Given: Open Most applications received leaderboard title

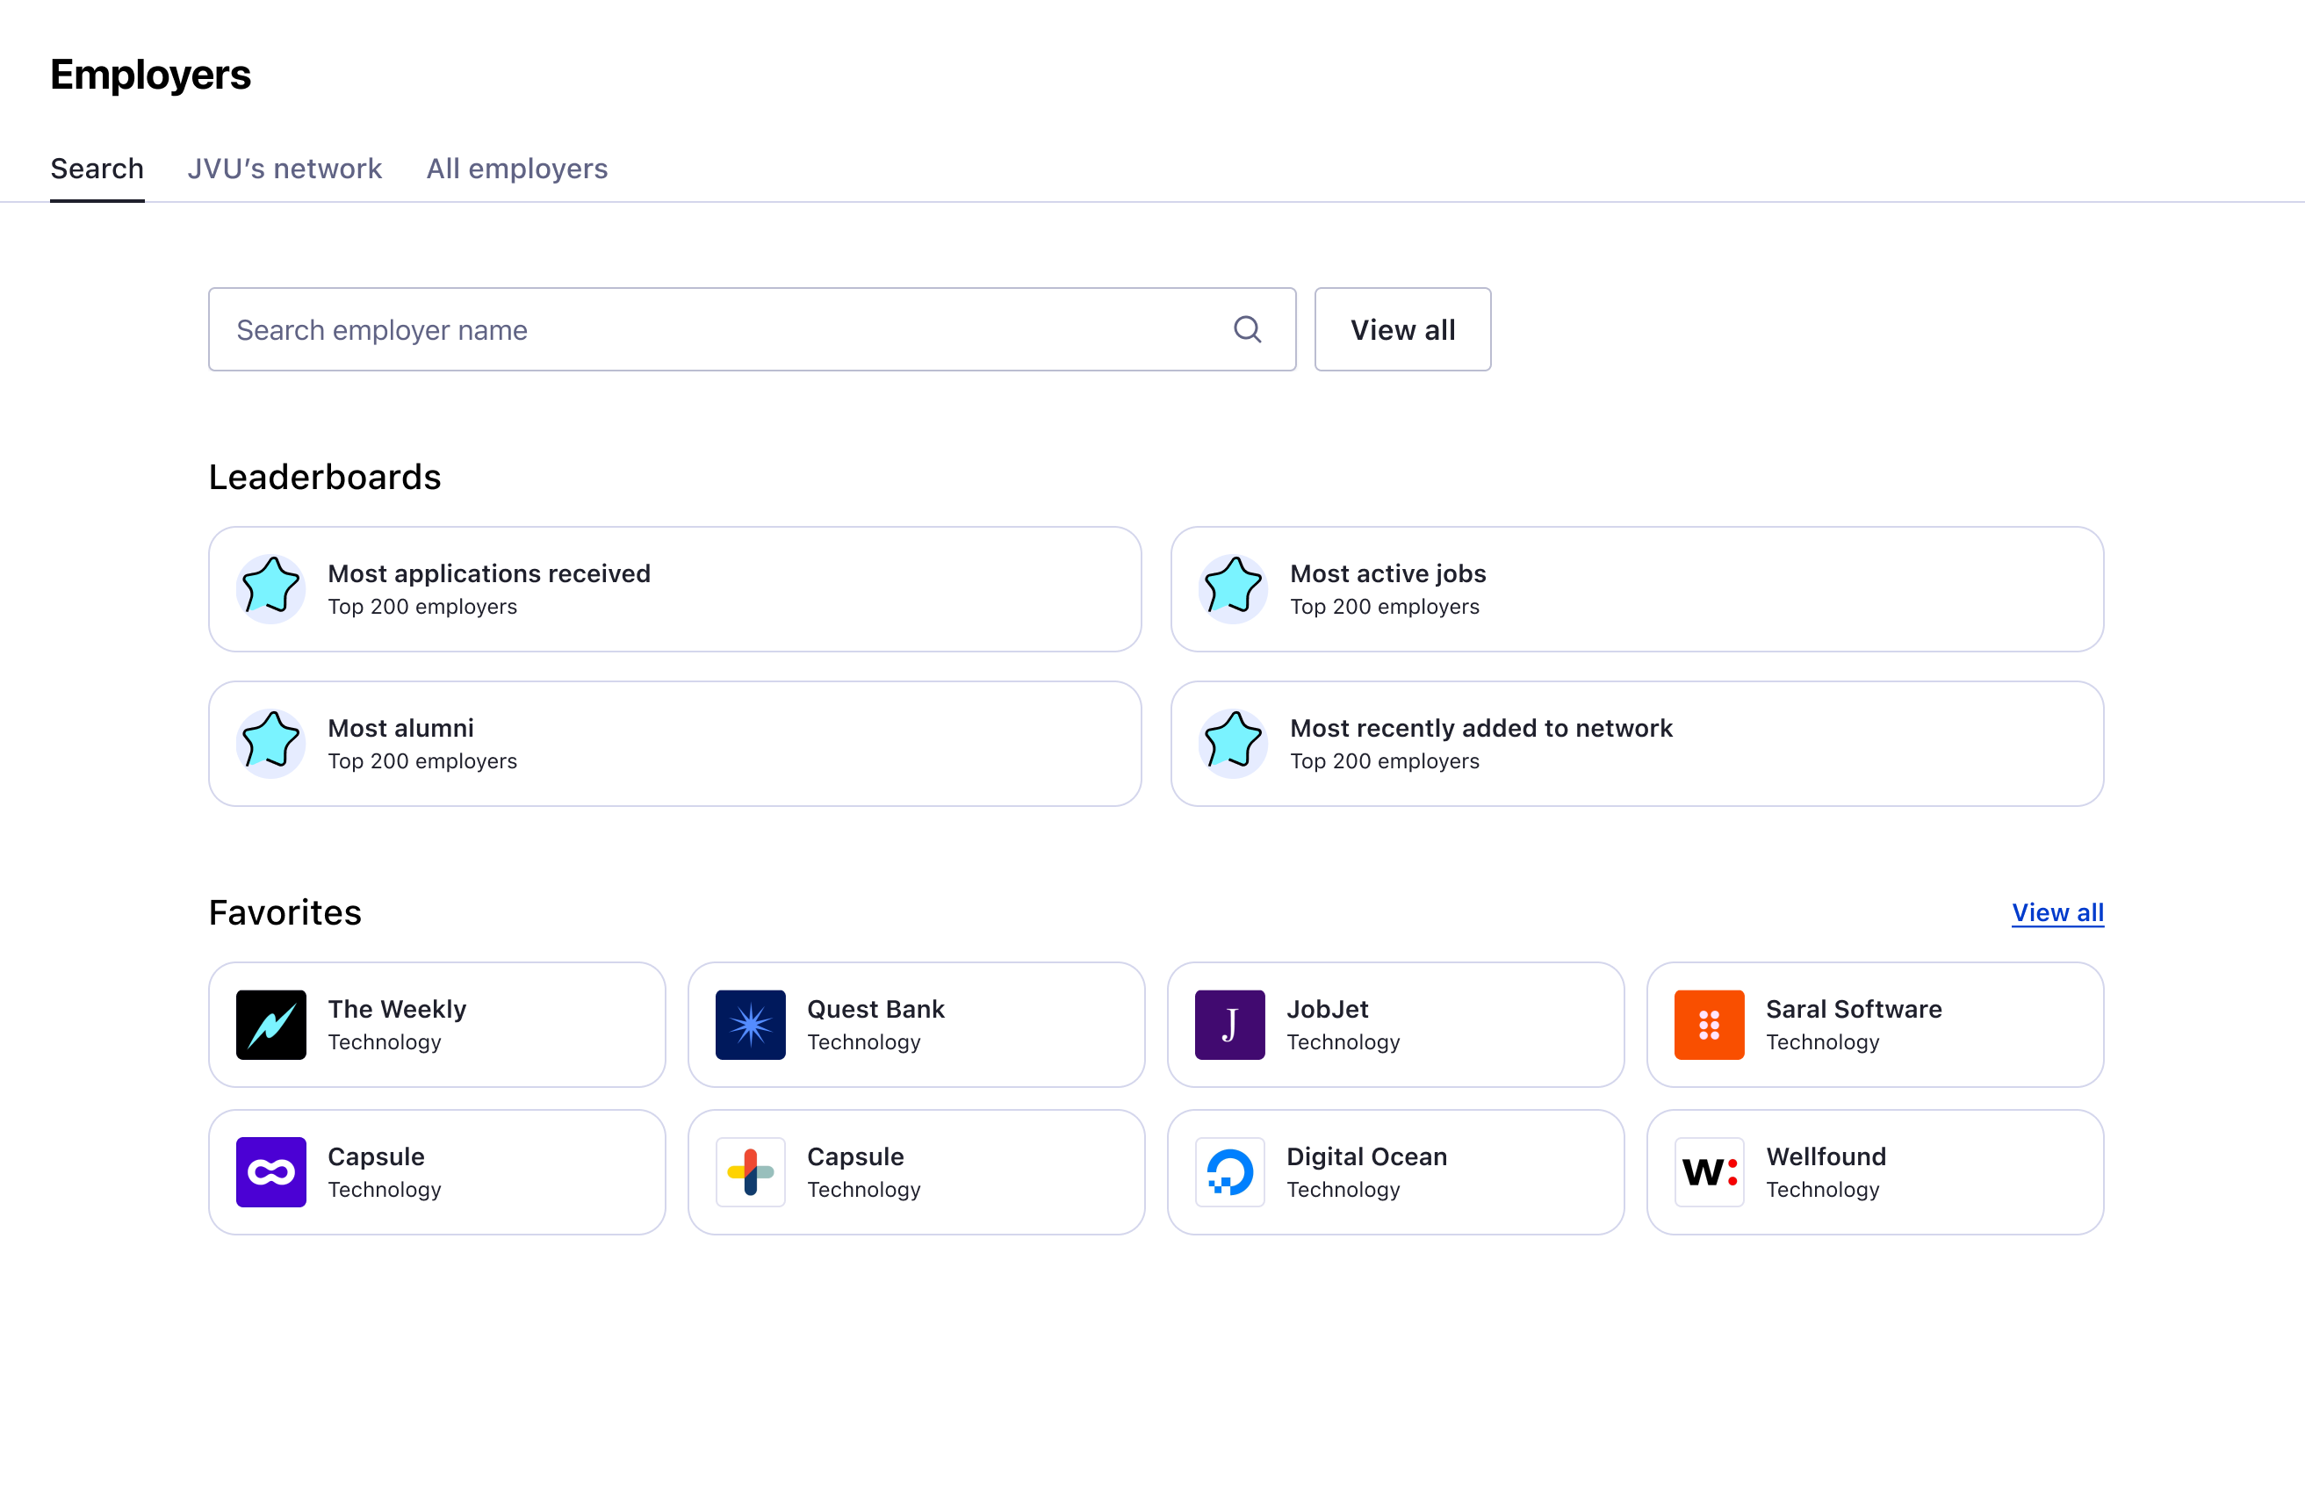Looking at the screenshot, I should coord(489,573).
